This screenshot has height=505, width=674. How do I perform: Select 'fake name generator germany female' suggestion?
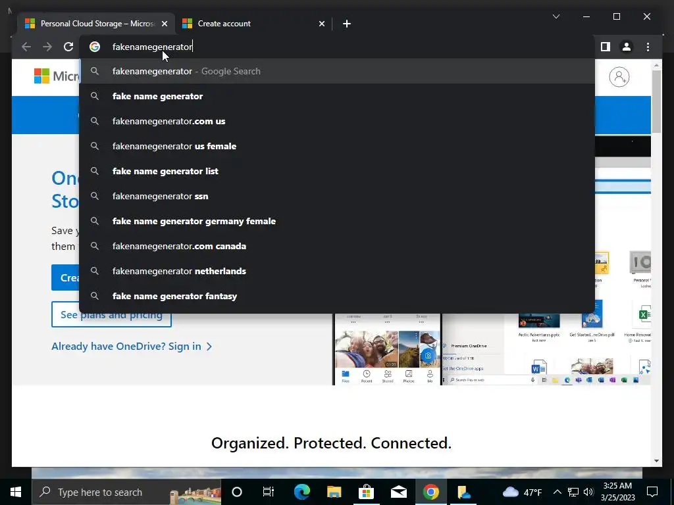click(337, 221)
